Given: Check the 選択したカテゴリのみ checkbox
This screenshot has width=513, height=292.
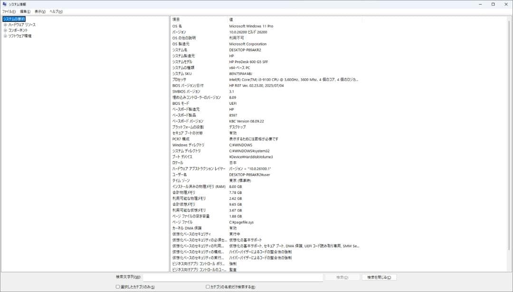Looking at the screenshot, I should pyautogui.click(x=116, y=287).
